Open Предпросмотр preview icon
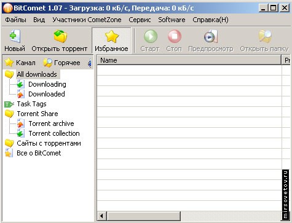 pyautogui.click(x=211, y=36)
